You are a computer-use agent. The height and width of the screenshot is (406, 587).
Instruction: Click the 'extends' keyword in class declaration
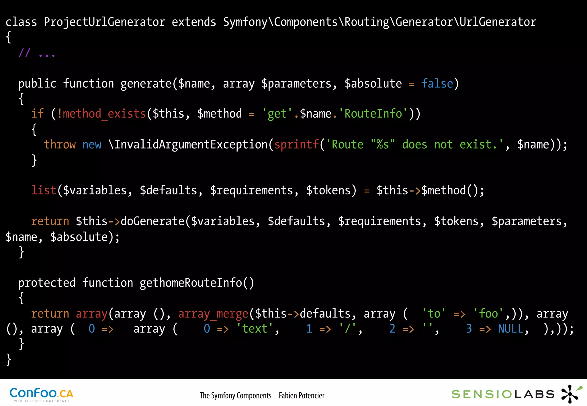(x=194, y=22)
